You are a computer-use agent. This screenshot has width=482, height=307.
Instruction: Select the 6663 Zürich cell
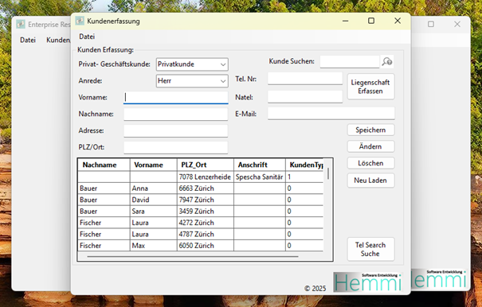tap(206, 188)
